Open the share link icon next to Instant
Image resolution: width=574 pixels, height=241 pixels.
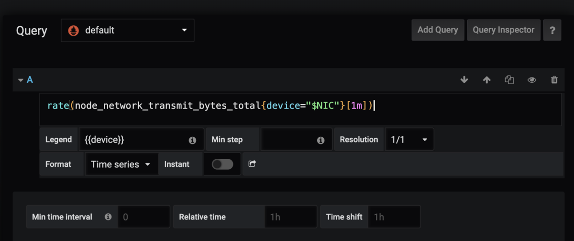tap(252, 164)
